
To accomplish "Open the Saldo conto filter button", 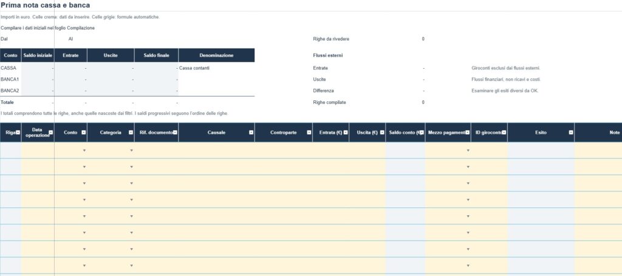I will pyautogui.click(x=422, y=133).
